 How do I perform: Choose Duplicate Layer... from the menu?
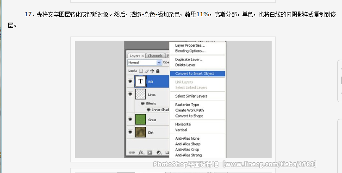(189, 59)
